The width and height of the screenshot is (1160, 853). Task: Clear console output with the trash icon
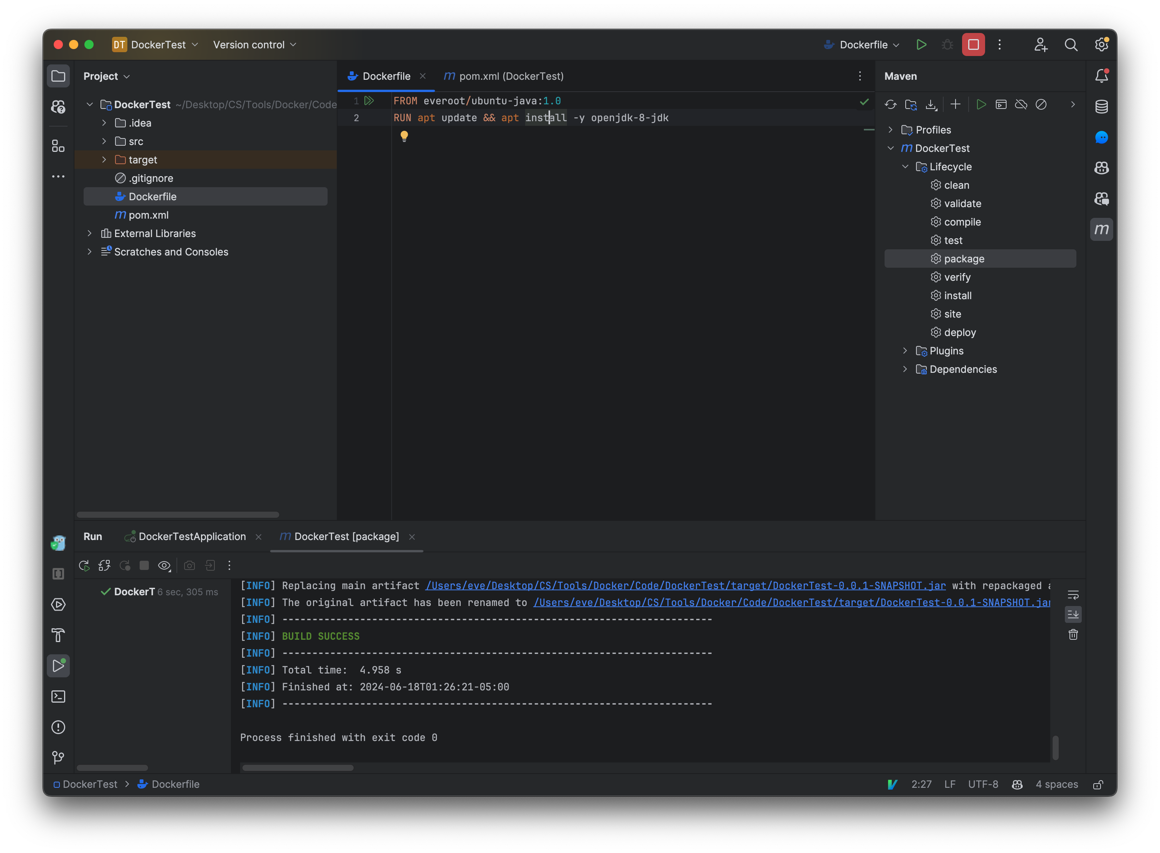click(x=1073, y=635)
